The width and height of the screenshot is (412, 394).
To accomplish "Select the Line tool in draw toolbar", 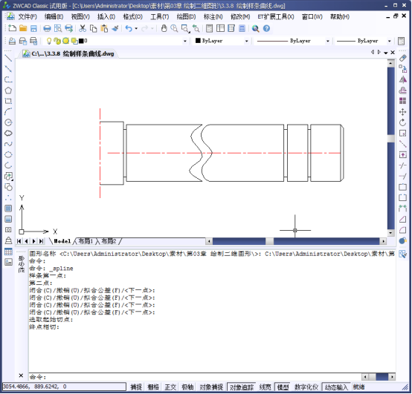I will [8, 58].
